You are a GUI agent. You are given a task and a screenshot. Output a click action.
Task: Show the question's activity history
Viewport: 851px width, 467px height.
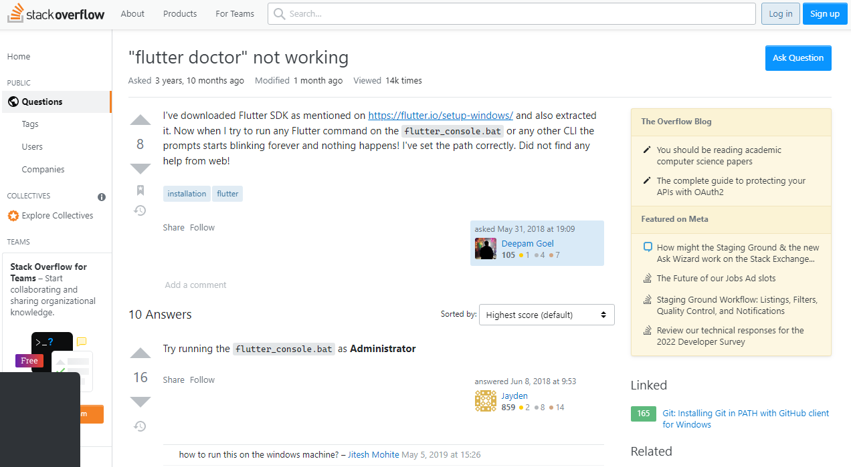(x=140, y=210)
